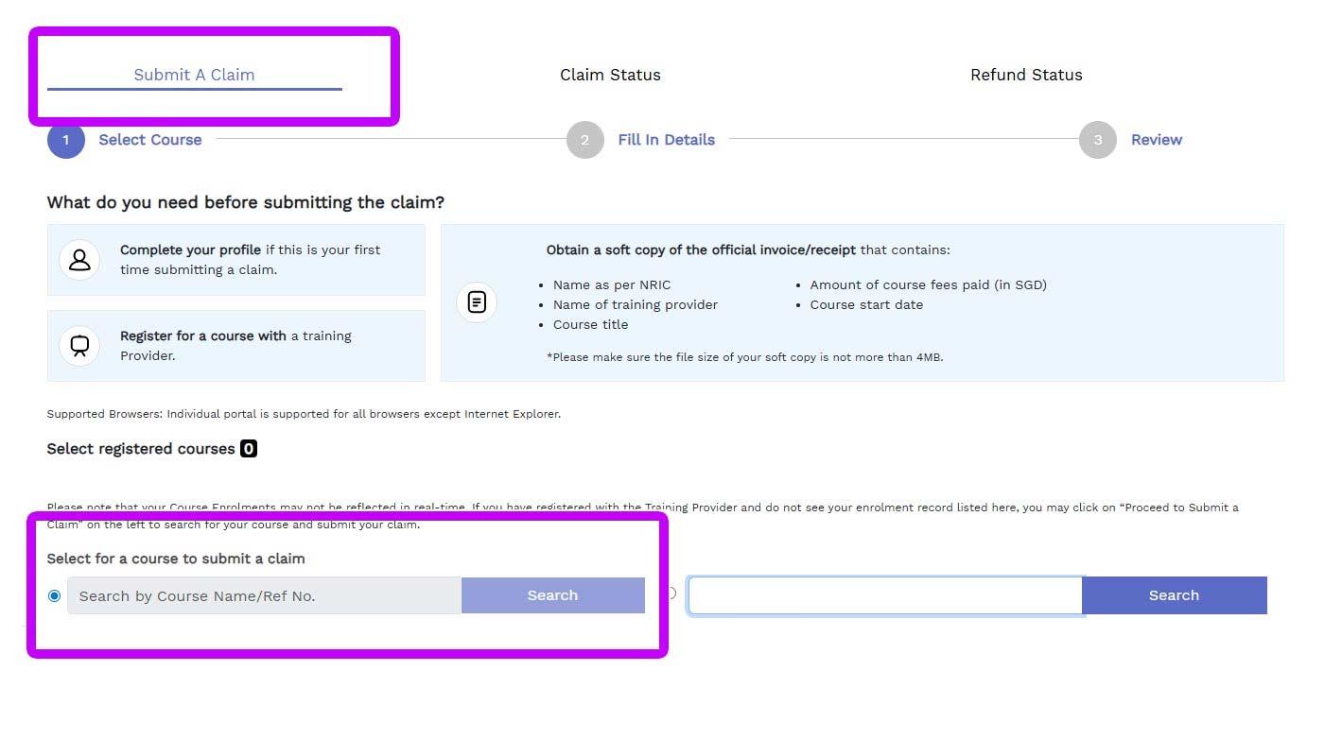Click the person icon for Complete your profile
The width and height of the screenshot is (1342, 740).
click(x=79, y=259)
